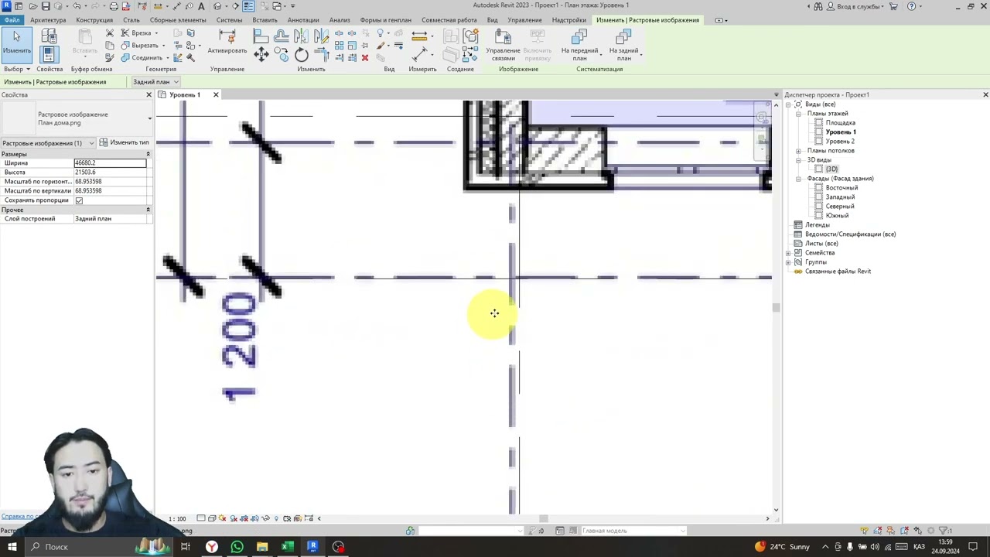Expand the Группы tree node
Screen dimensions: 990x557
pyautogui.click(x=788, y=262)
